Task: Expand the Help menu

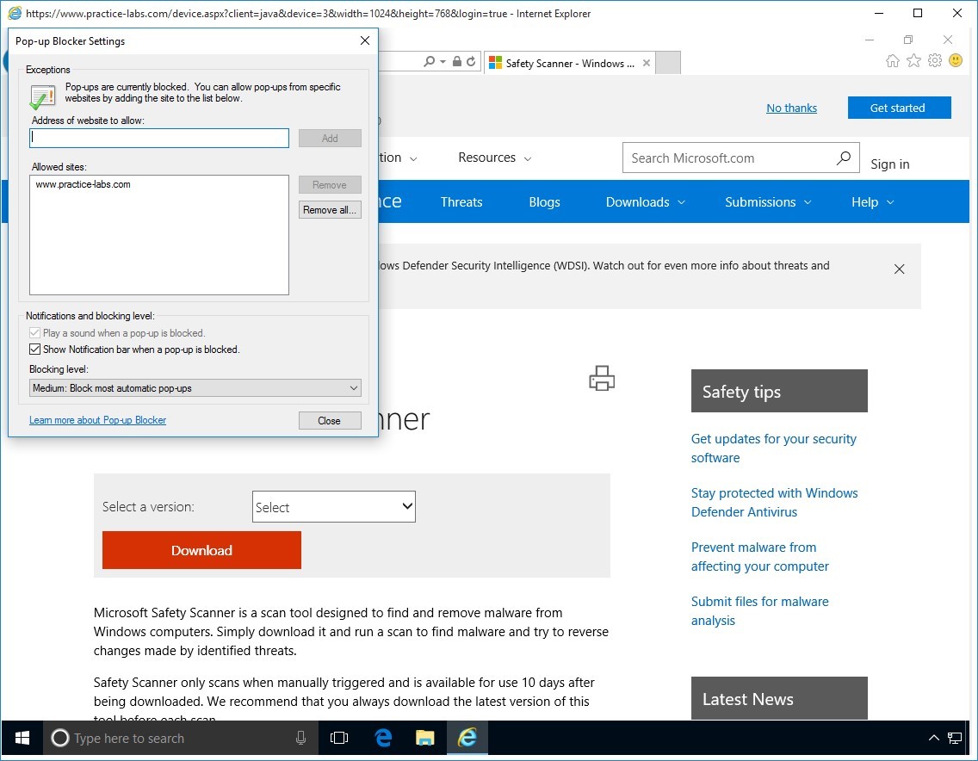Action: click(873, 202)
